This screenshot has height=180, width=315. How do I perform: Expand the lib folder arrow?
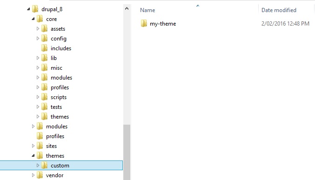point(38,58)
